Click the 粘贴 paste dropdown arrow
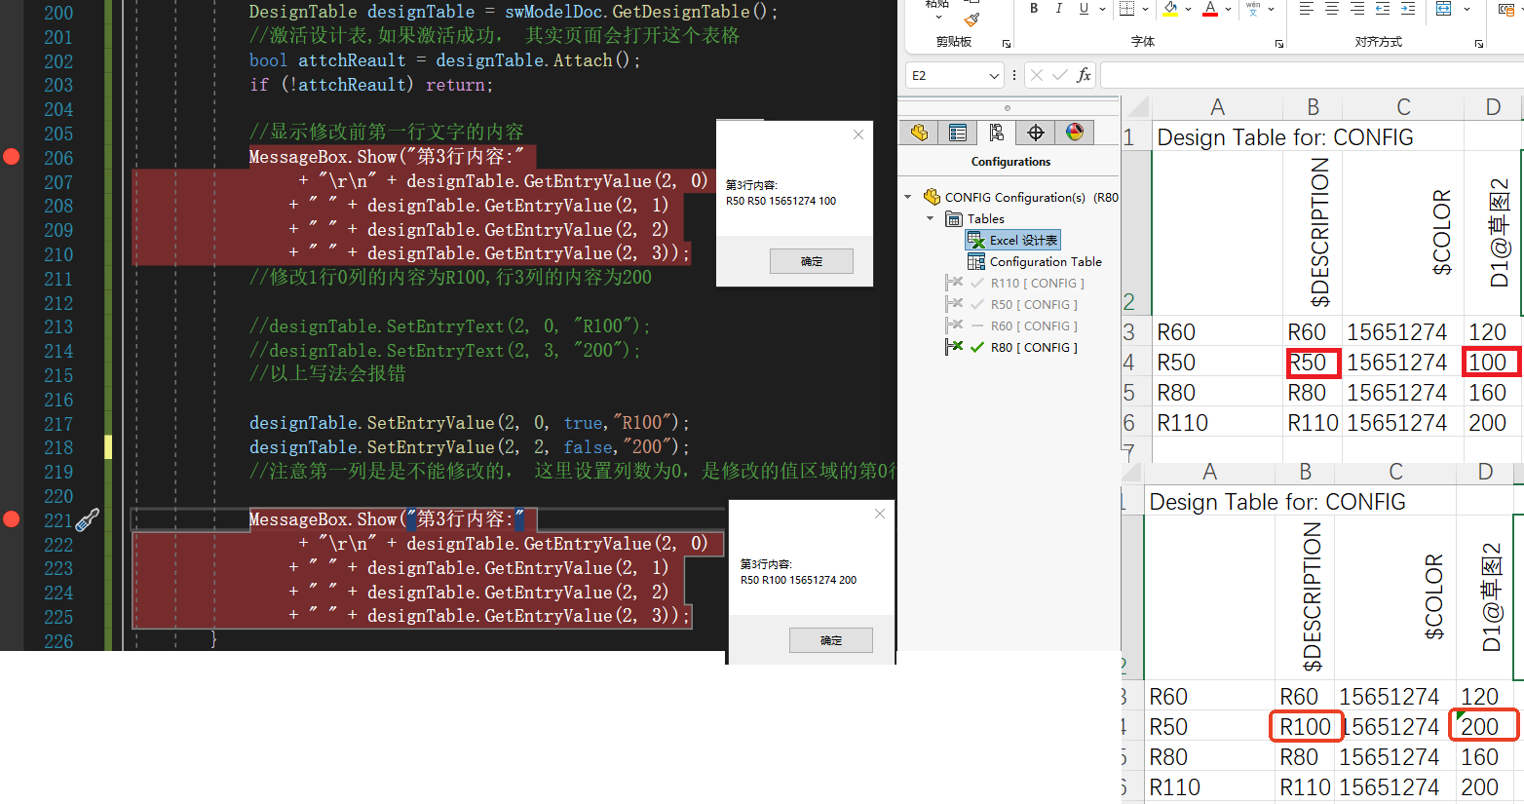The height and width of the screenshot is (804, 1524). (x=938, y=17)
